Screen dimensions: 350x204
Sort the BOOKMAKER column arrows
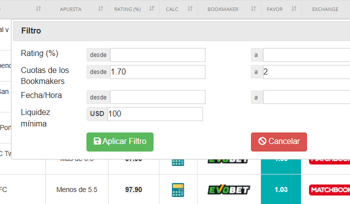pos(253,8)
